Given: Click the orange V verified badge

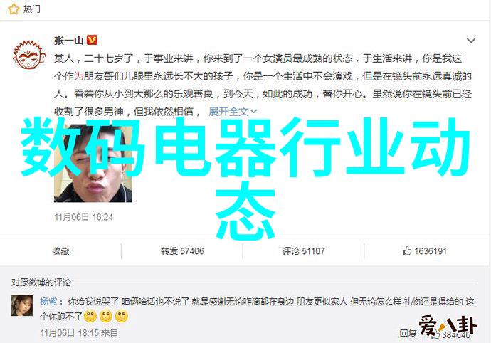Looking at the screenshot, I should point(92,40).
